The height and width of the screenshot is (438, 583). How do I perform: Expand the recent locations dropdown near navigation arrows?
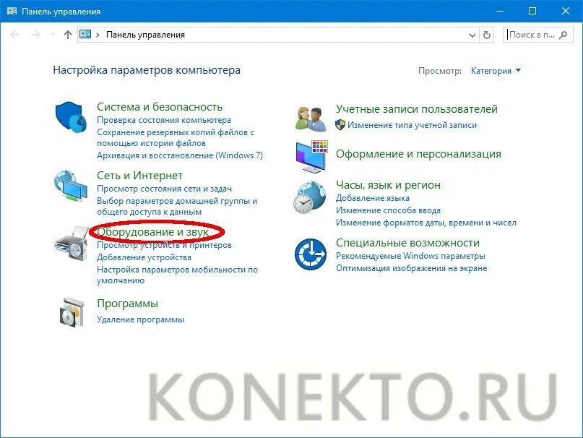click(53, 35)
